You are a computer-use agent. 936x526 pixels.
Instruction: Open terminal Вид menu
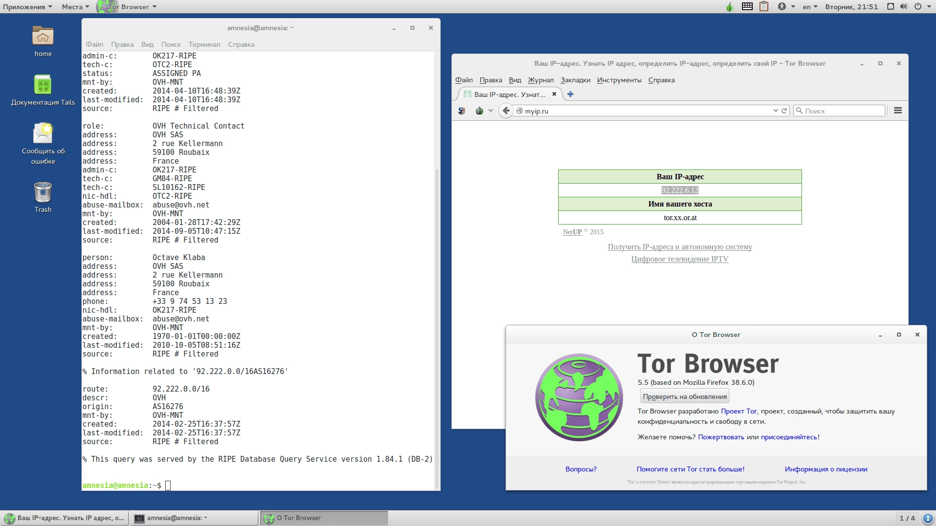click(x=147, y=44)
